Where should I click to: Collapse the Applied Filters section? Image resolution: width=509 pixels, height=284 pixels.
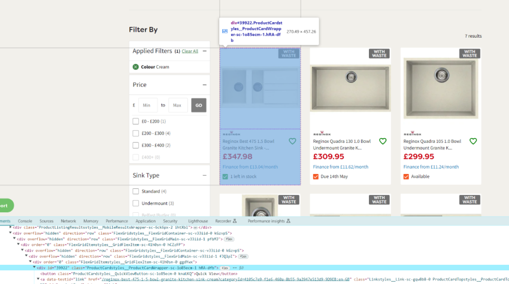tap(205, 51)
